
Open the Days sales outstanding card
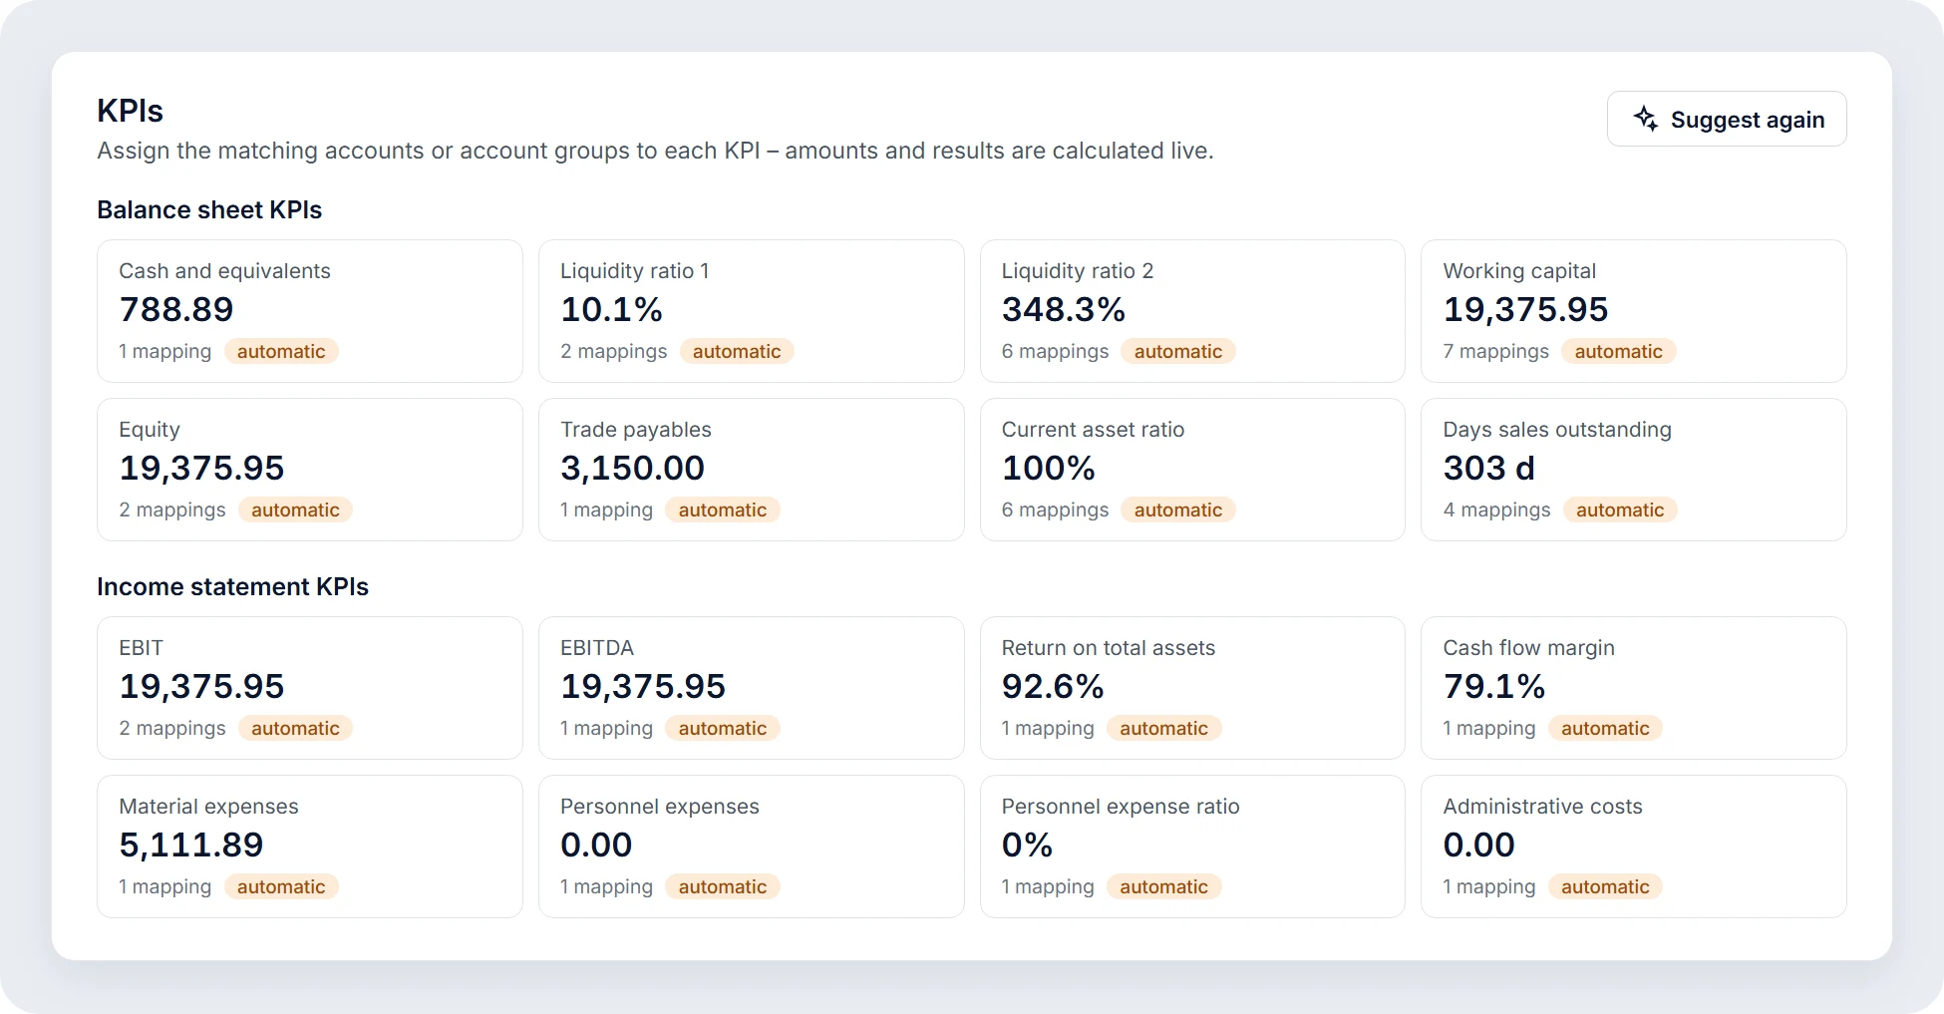(x=1634, y=470)
